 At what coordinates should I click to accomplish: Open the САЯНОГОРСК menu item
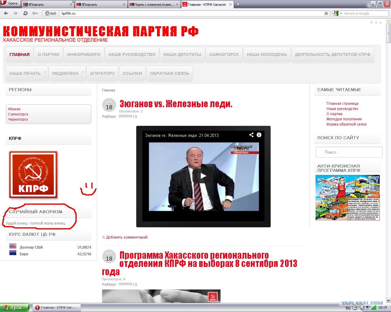click(x=224, y=55)
